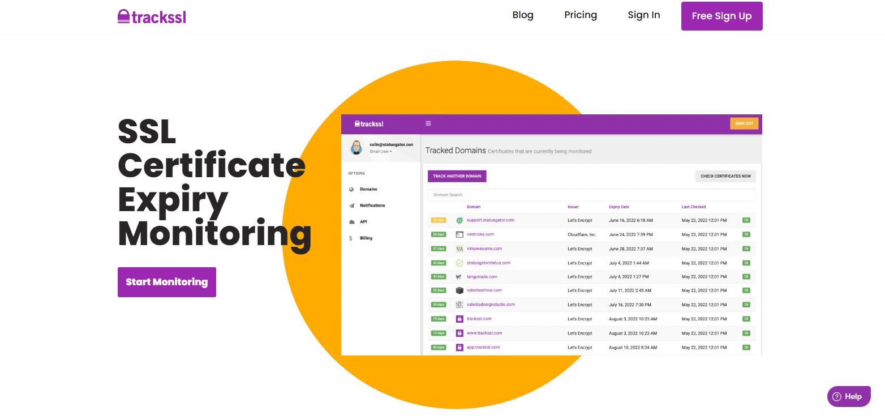885x420 pixels.
Task: Open the Sign In page
Action: [644, 15]
